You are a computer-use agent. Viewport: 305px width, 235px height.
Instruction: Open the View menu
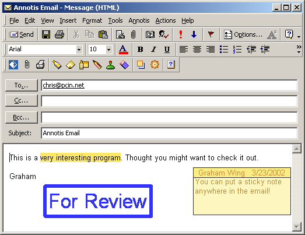pyautogui.click(x=47, y=20)
